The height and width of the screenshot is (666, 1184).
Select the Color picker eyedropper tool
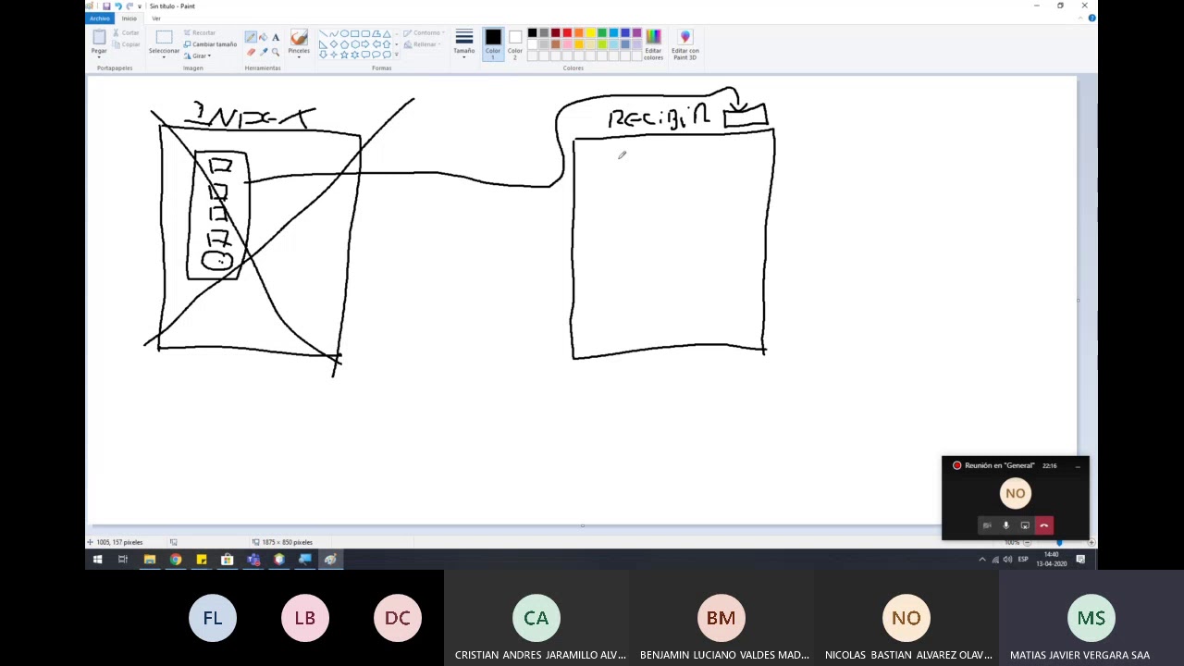264,52
